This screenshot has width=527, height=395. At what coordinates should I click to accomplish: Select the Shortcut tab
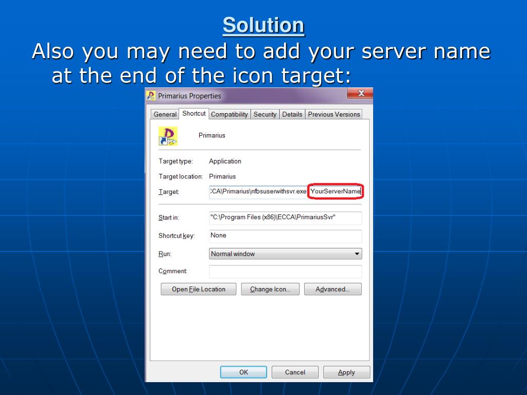point(194,114)
